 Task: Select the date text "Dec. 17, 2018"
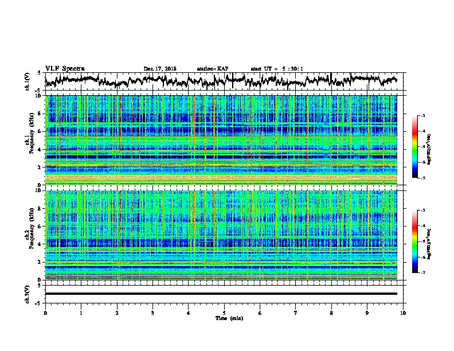click(160, 69)
